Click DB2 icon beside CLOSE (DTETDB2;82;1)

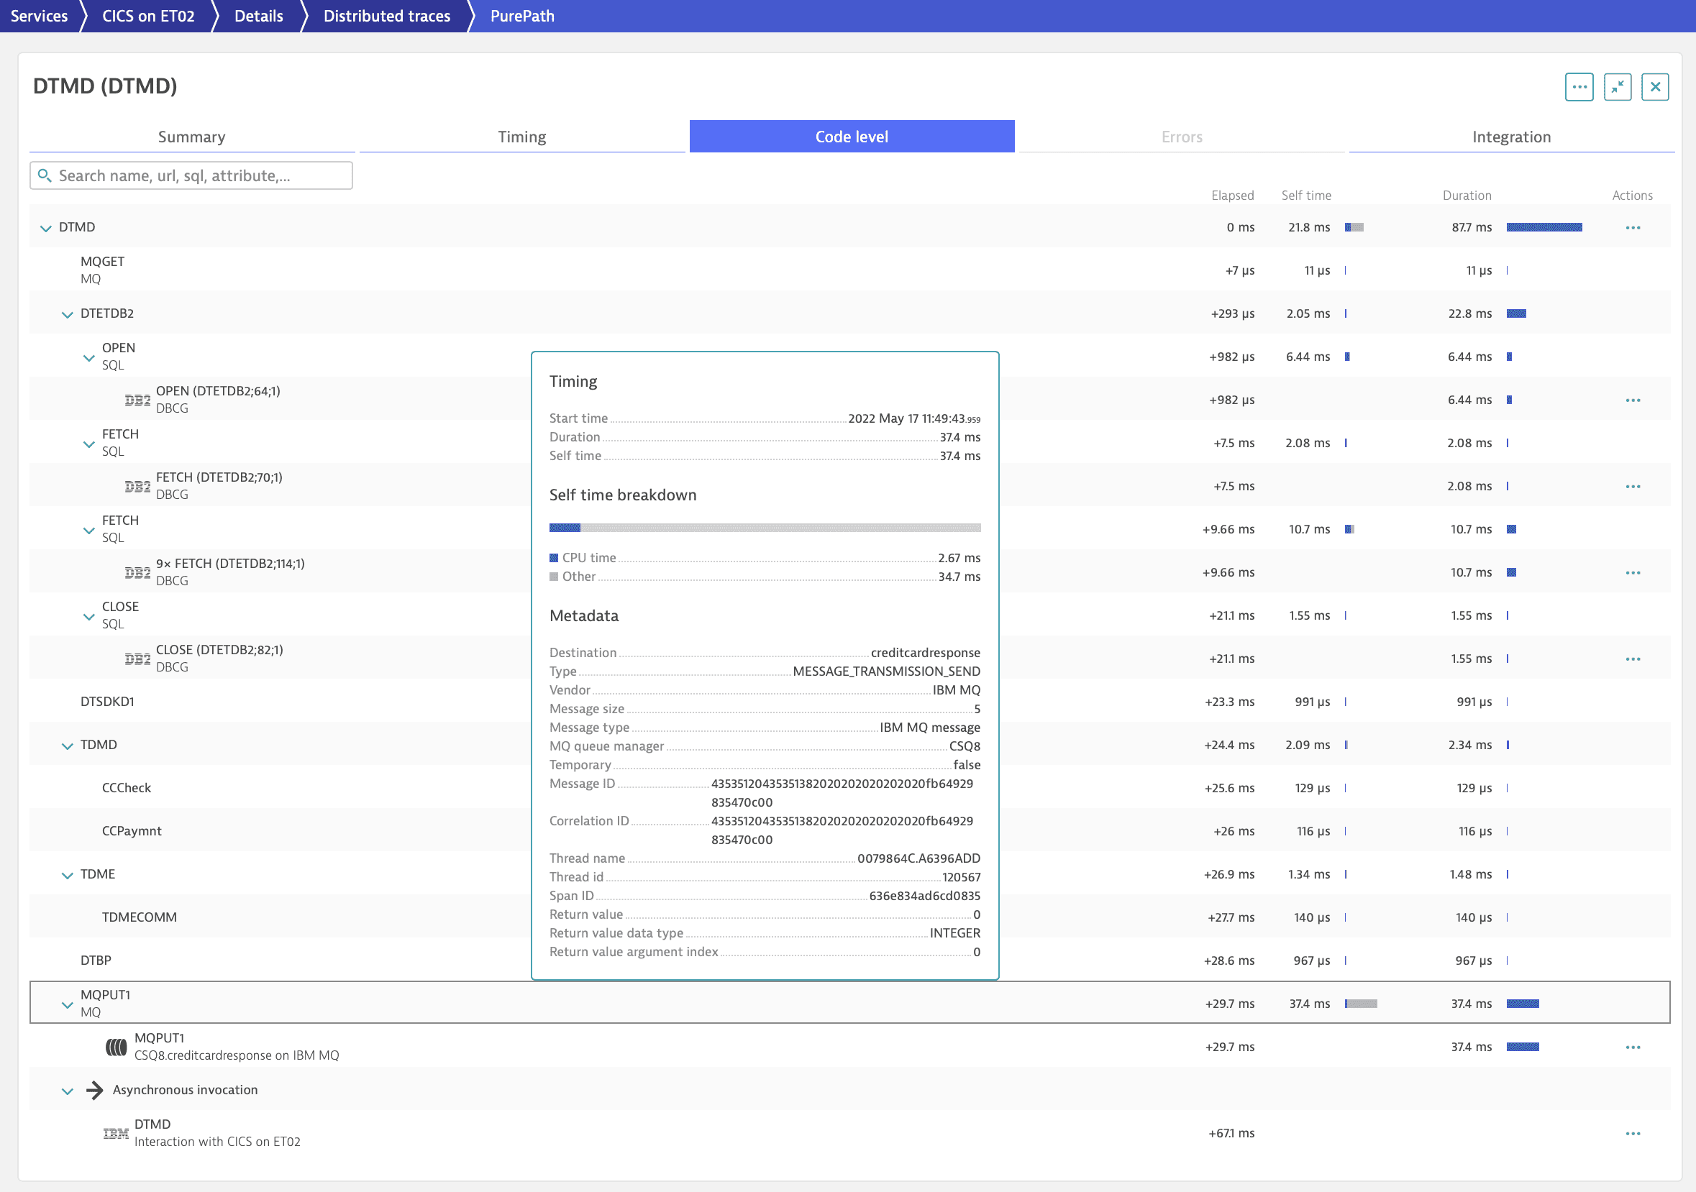coord(137,659)
